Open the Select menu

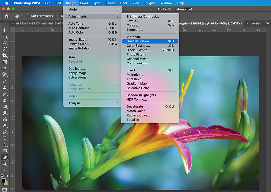110,3
